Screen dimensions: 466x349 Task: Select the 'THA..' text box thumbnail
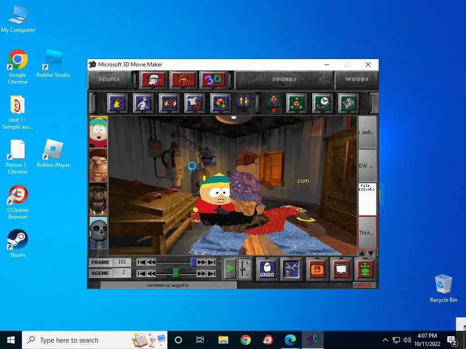[x=367, y=233]
